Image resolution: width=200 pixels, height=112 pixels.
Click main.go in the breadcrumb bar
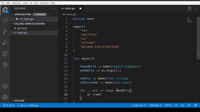pos(71,14)
